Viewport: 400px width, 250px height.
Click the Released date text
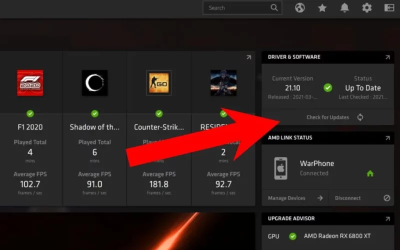tap(292, 97)
